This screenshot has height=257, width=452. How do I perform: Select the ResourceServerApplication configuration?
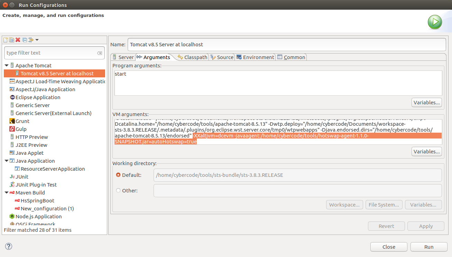pyautogui.click(x=53, y=169)
